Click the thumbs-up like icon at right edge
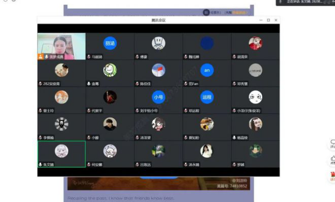335x202 pixels. (333, 158)
